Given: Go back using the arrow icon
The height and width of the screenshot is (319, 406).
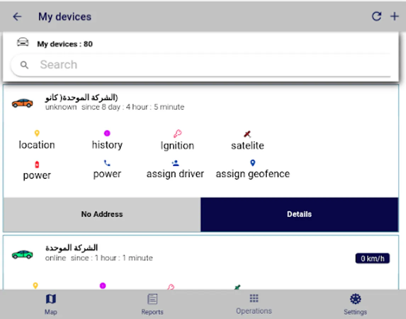Looking at the screenshot, I should [17, 17].
